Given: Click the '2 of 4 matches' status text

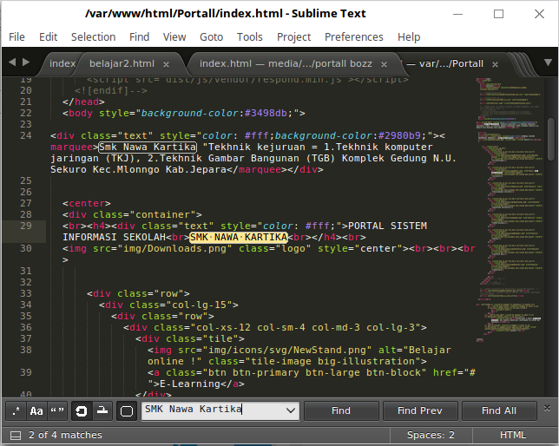Looking at the screenshot, I should (65, 435).
